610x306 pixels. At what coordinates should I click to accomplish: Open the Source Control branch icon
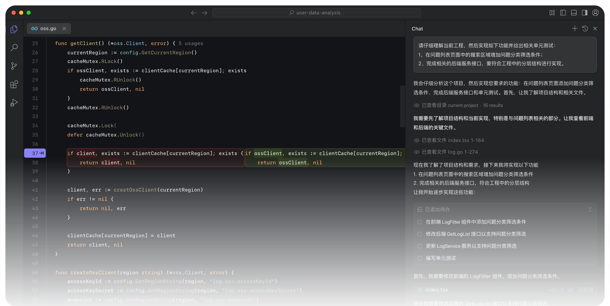14,66
